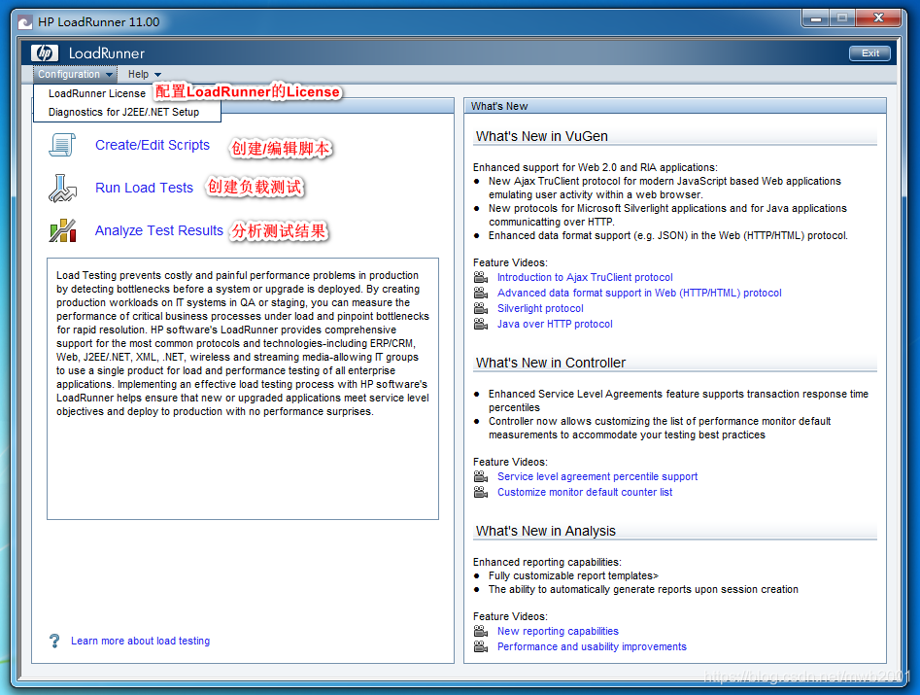The image size is (920, 695).
Task: Click What's New in Analysis heading
Action: point(546,531)
